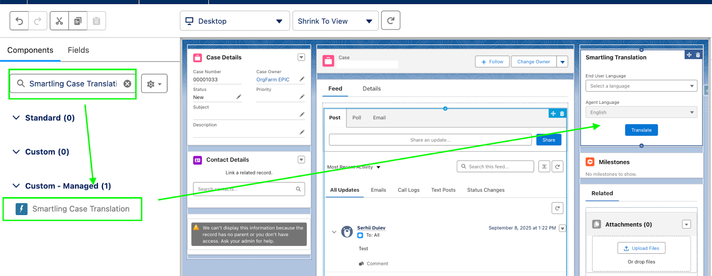Collapse the Standard components section
Screen dimensions: 712x276
coord(16,118)
